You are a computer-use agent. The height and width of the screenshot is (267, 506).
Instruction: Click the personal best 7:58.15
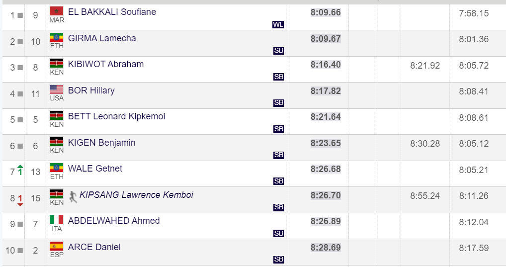point(474,13)
